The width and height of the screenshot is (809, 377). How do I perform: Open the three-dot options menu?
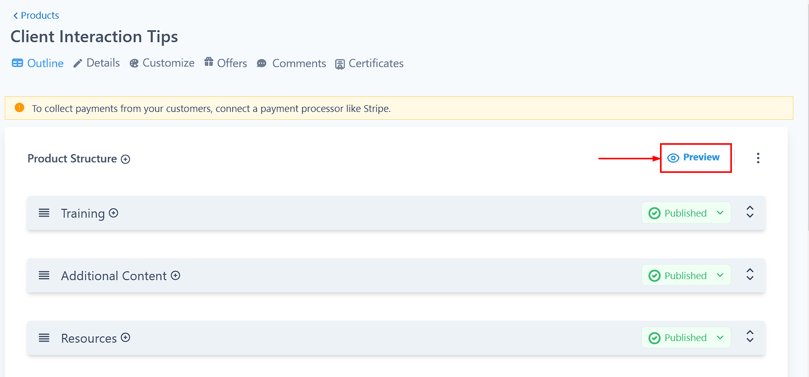(x=758, y=158)
